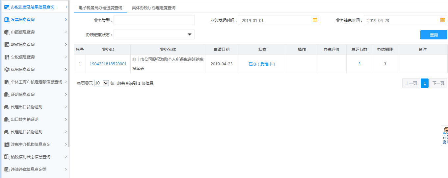Click the blue 查询 button
Screen dimensions: 448x178
(x=434, y=35)
